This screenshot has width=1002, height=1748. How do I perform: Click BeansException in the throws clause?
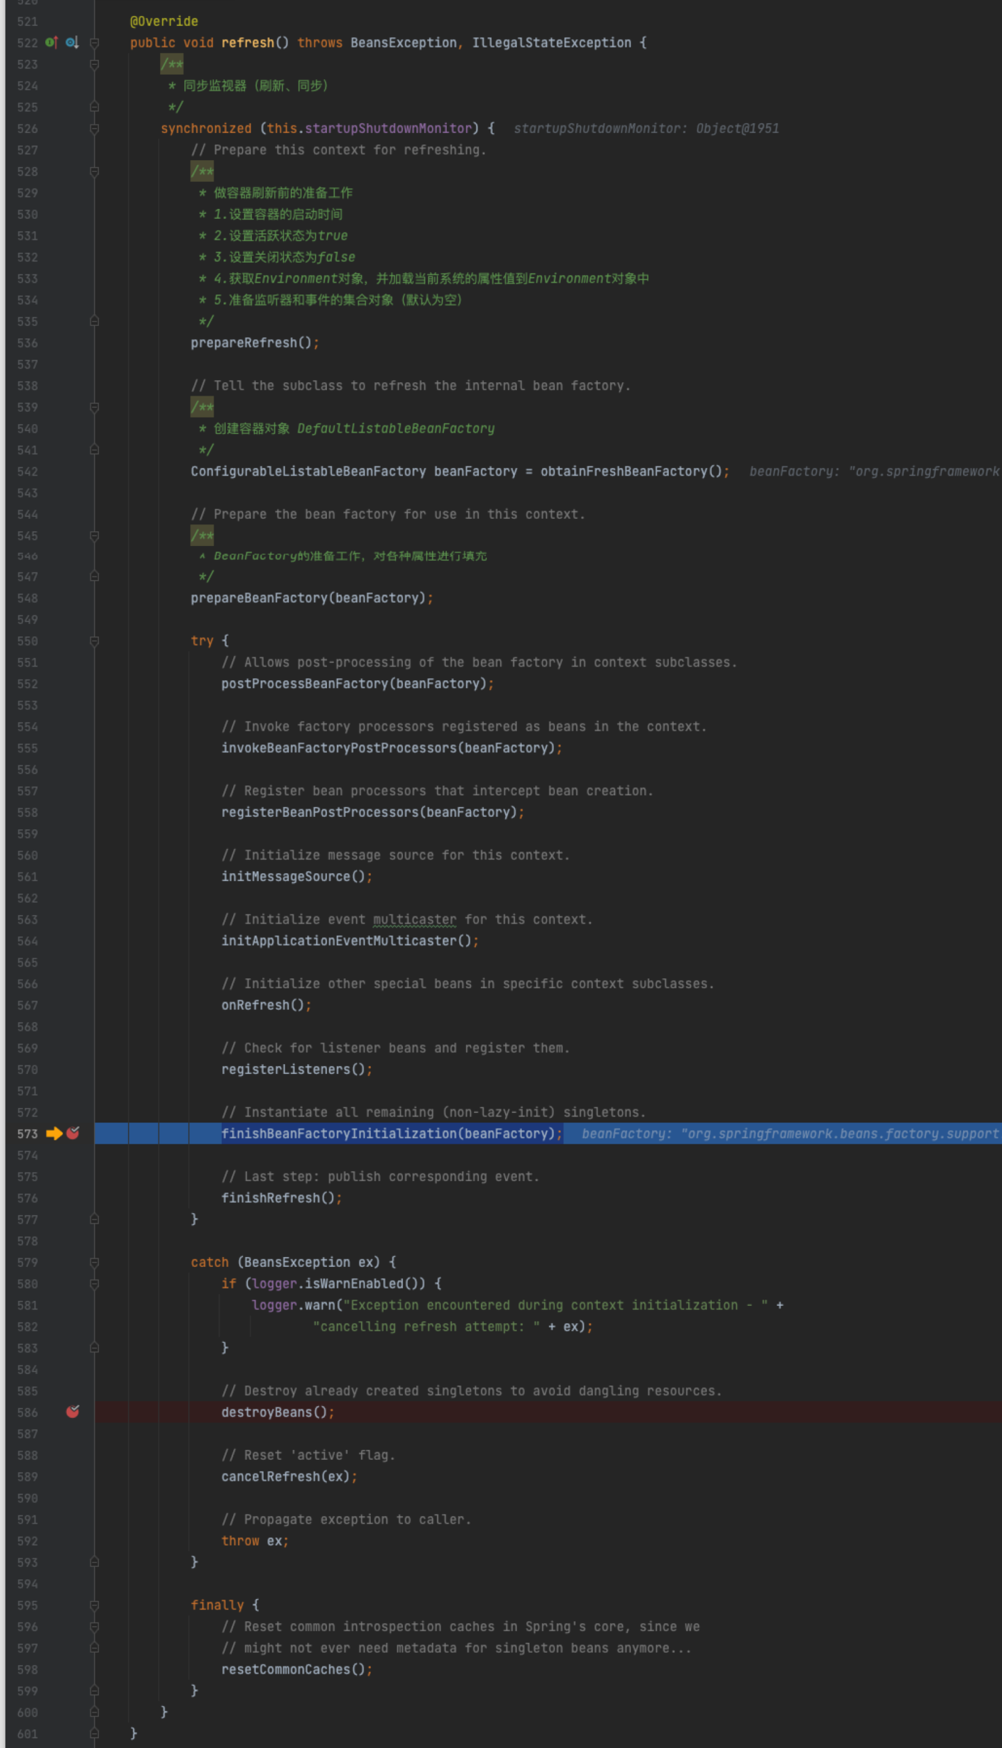click(x=404, y=42)
